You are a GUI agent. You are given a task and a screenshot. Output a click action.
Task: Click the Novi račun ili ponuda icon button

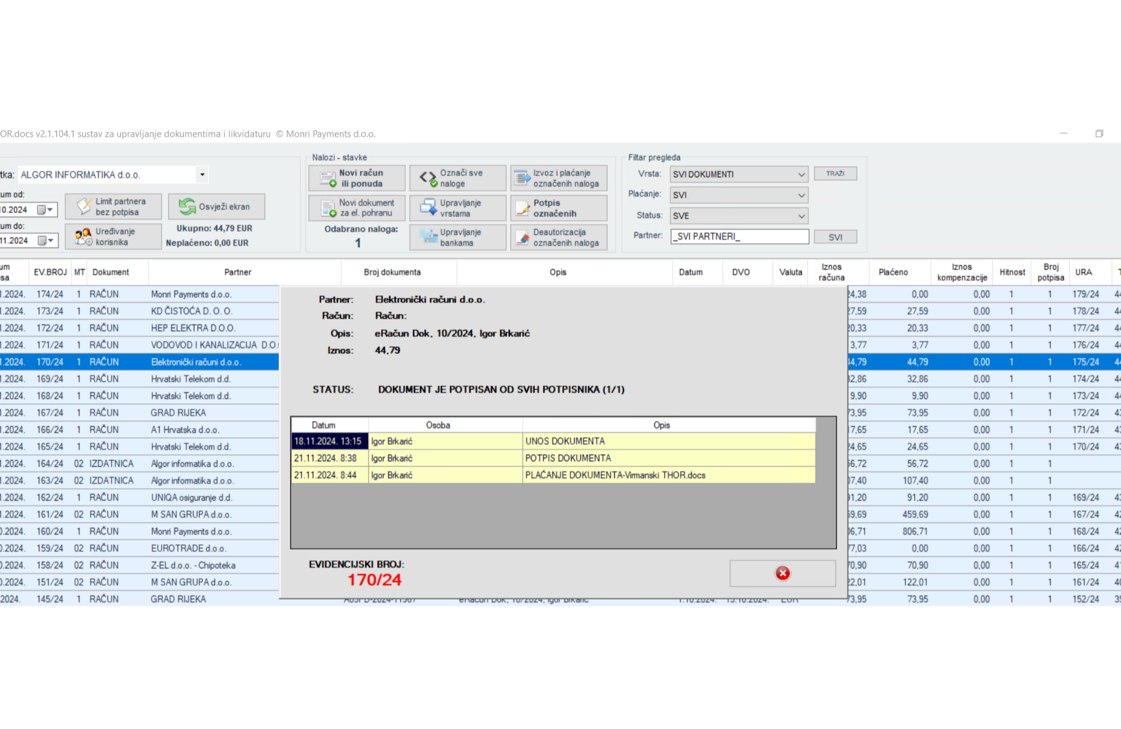pos(357,178)
